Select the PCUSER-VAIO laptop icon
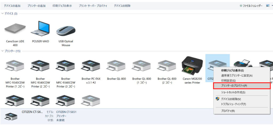Screen dimensions: 273x125 tap(40, 28)
